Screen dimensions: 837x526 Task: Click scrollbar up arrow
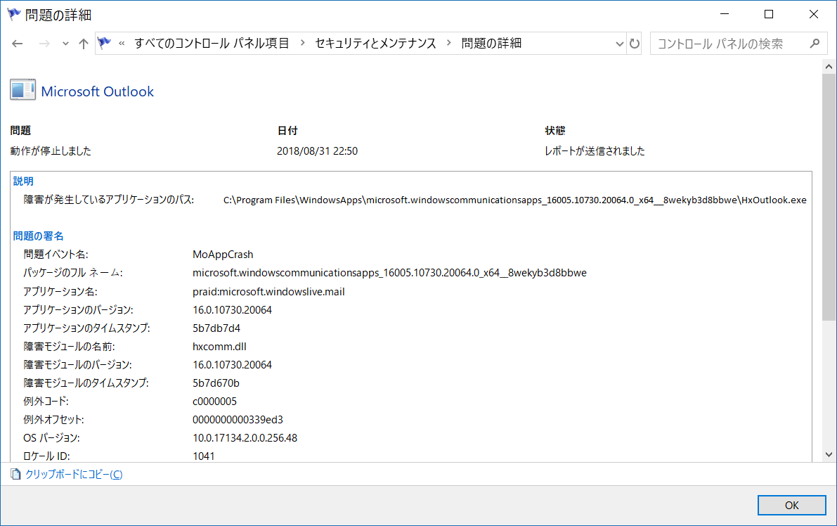(x=829, y=67)
